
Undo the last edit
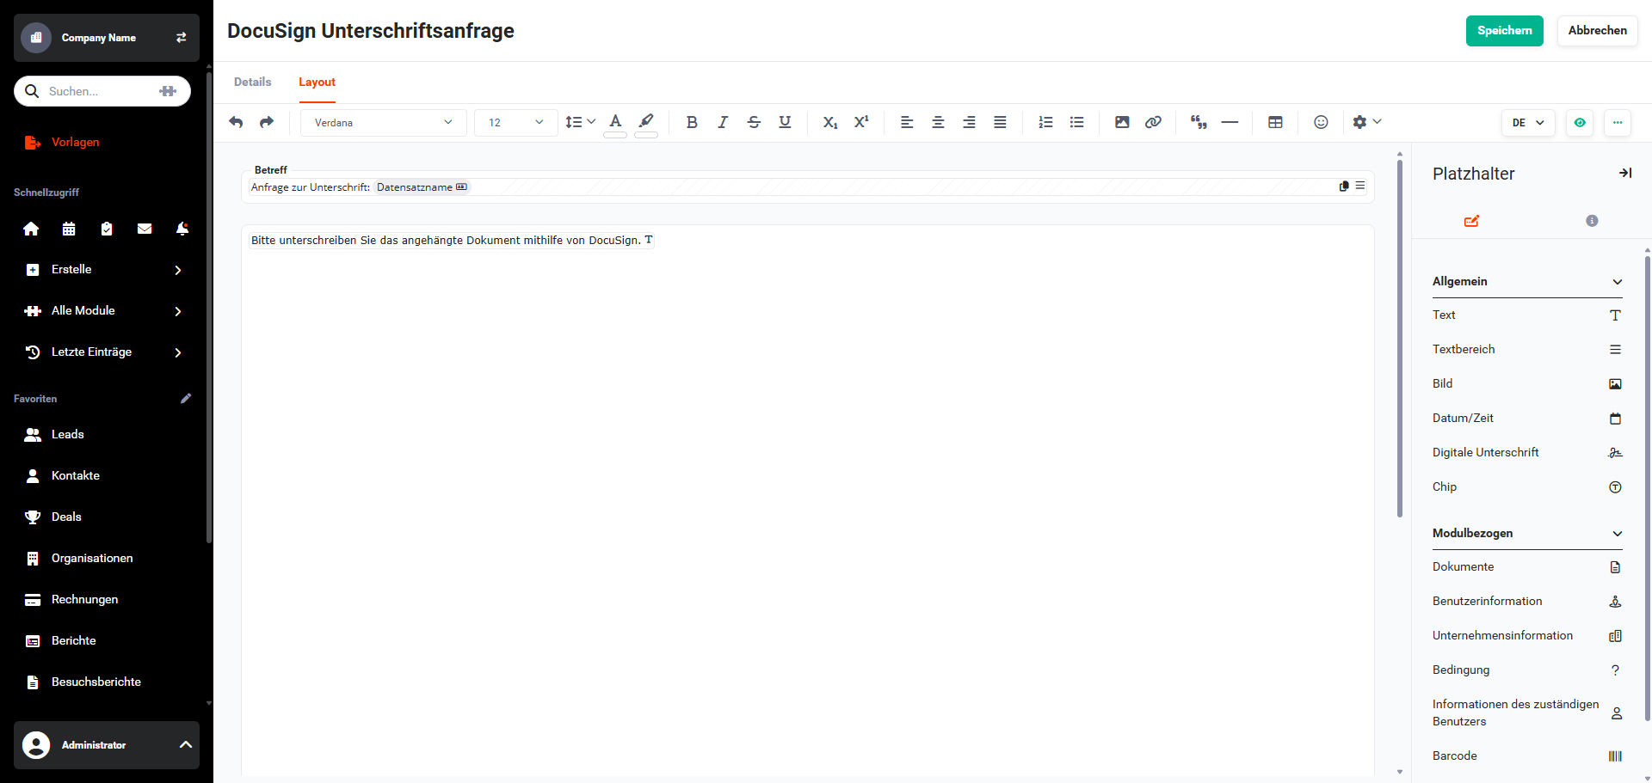point(236,122)
